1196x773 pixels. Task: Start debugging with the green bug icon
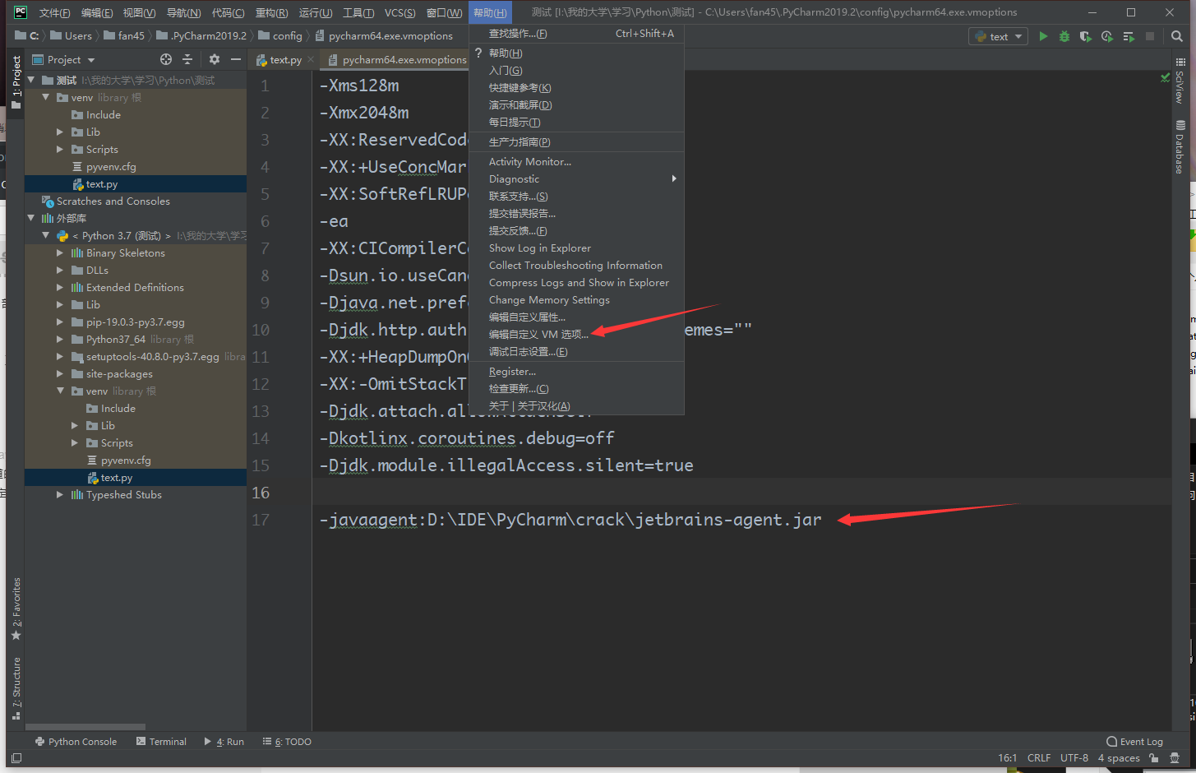[1064, 36]
